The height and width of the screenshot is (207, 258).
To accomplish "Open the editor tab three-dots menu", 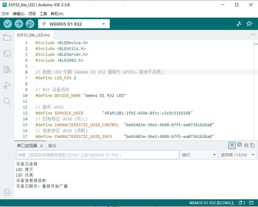I will [253, 35].
